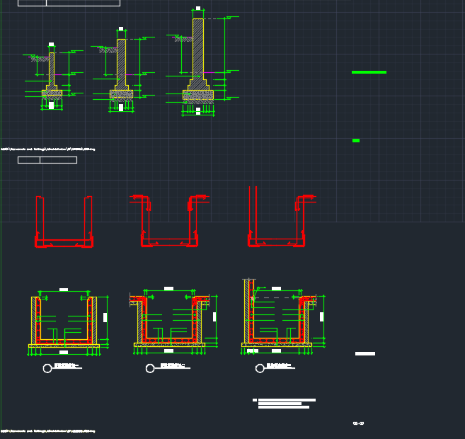Pick the stippled footing of the shortest wall
The image size is (465, 439).
point(52,93)
